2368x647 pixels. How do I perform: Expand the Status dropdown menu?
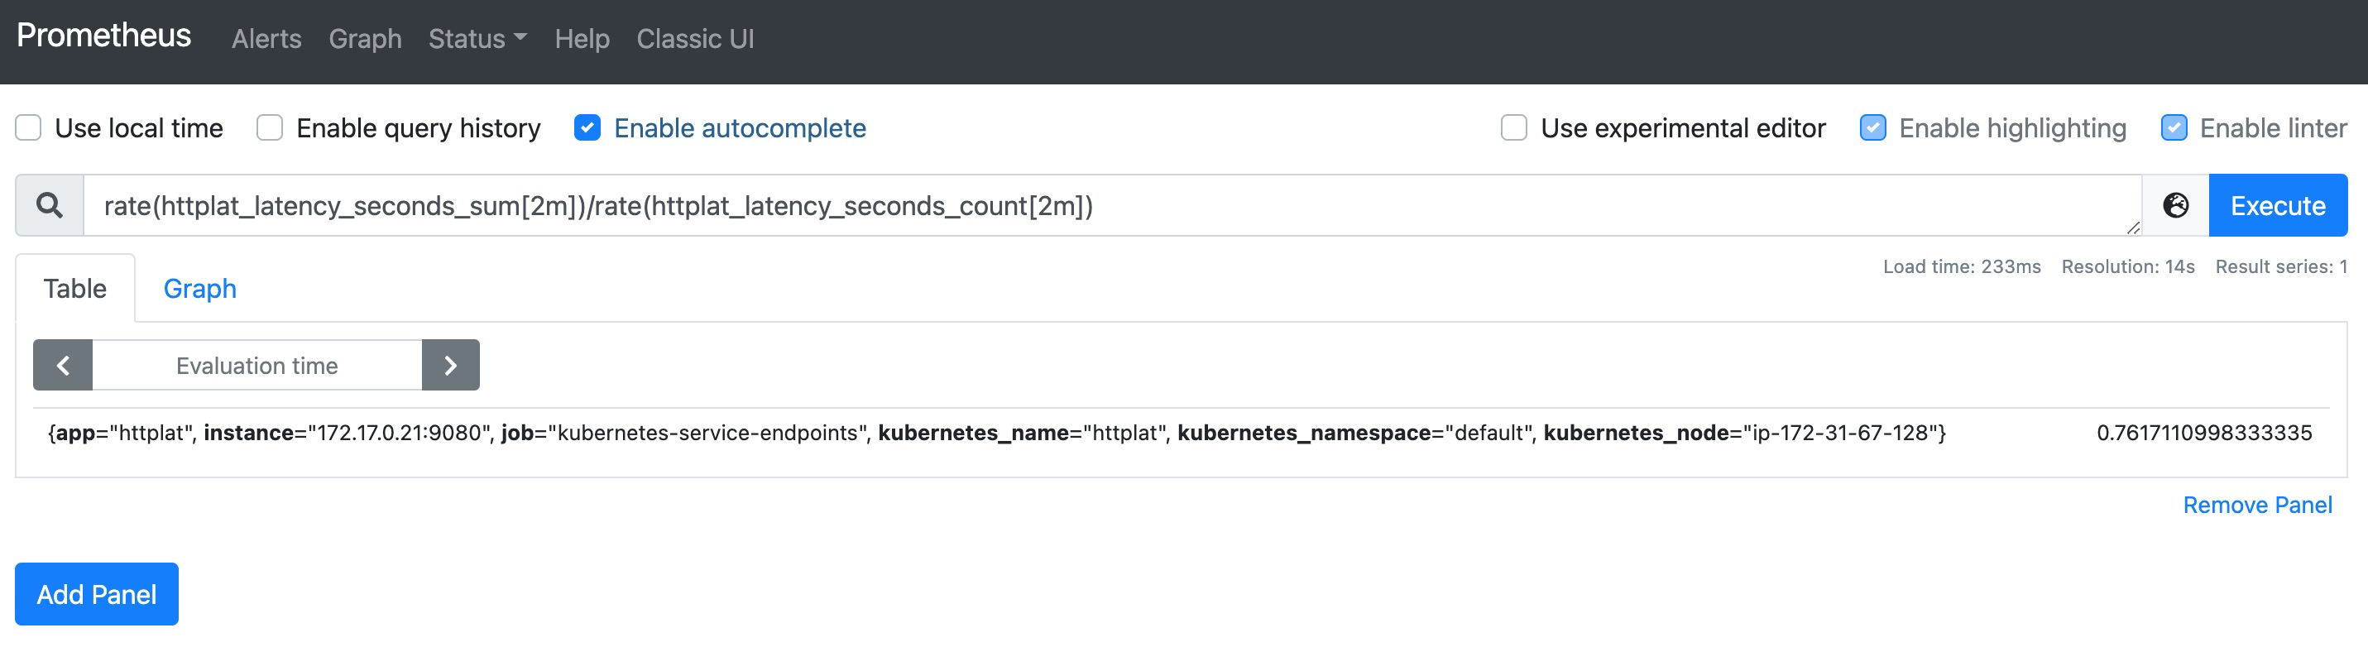pyautogui.click(x=477, y=39)
